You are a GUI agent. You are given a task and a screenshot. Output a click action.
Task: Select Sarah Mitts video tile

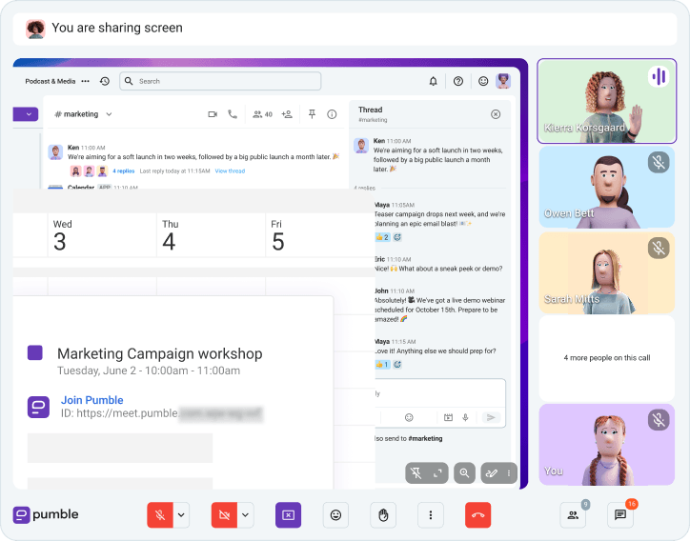pos(606,272)
